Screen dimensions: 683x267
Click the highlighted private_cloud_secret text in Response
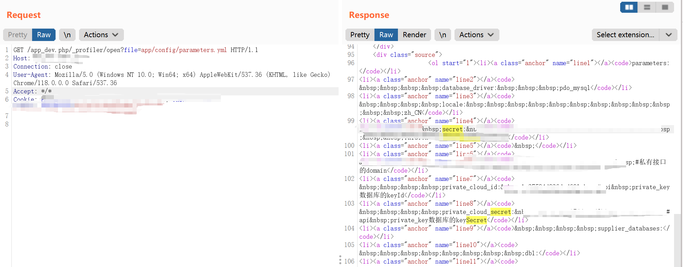click(500, 212)
